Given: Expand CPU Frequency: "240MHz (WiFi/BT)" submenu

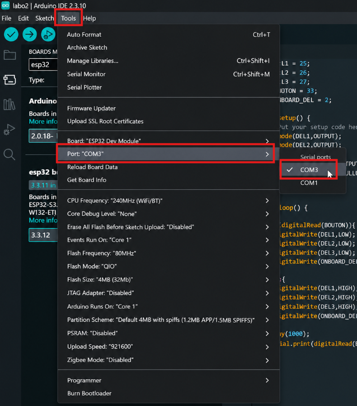Looking at the screenshot, I should [169, 201].
